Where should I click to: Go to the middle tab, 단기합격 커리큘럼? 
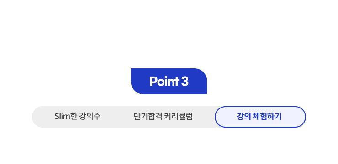163,117
